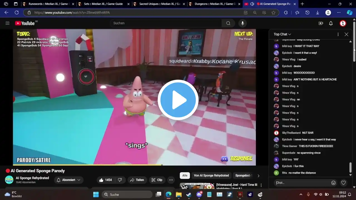
Task: Switch to Dungeons Median XL tab
Action: point(214,4)
